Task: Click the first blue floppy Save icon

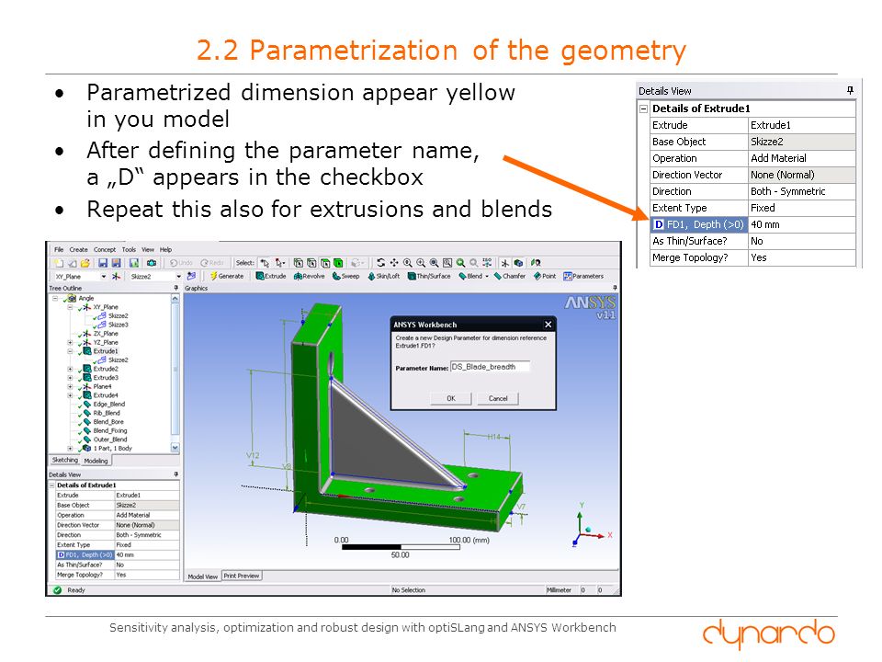Action: [x=103, y=263]
